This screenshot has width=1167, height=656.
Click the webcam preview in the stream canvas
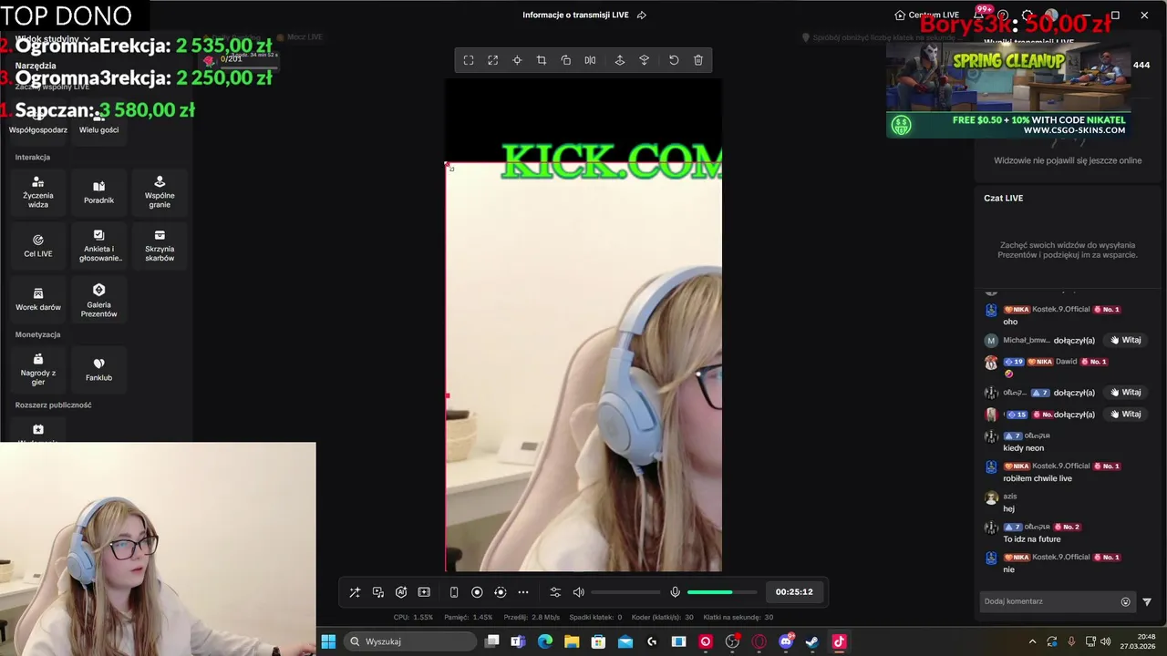[x=583, y=367]
